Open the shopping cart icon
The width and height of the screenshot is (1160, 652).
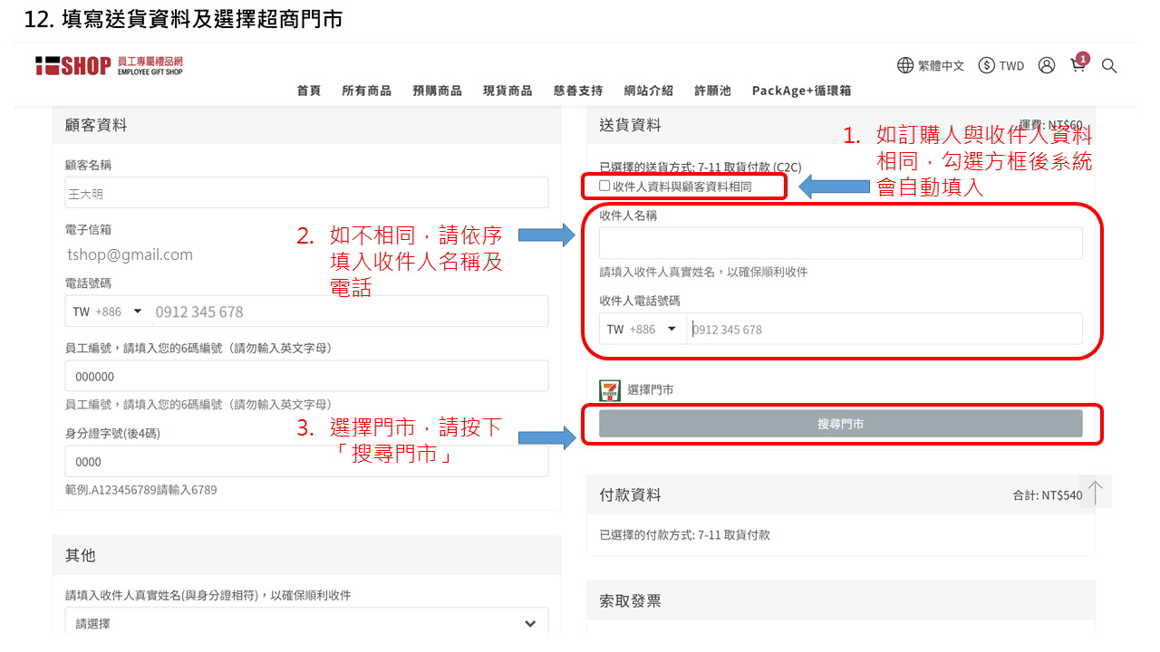1078,65
